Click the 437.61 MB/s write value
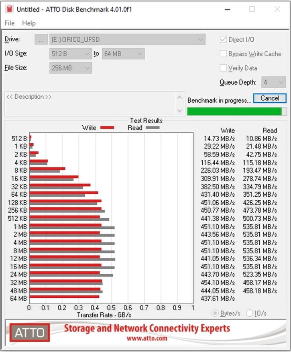 pyautogui.click(x=218, y=298)
